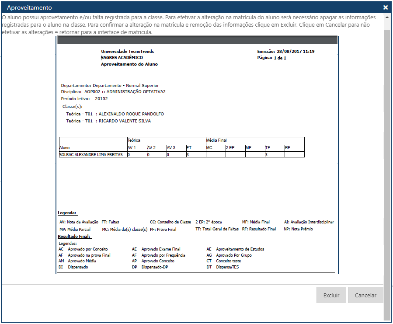Viewport: 393px width, 324px height.
Task: Click the Período letivo 20152 text
Action: coord(83,99)
